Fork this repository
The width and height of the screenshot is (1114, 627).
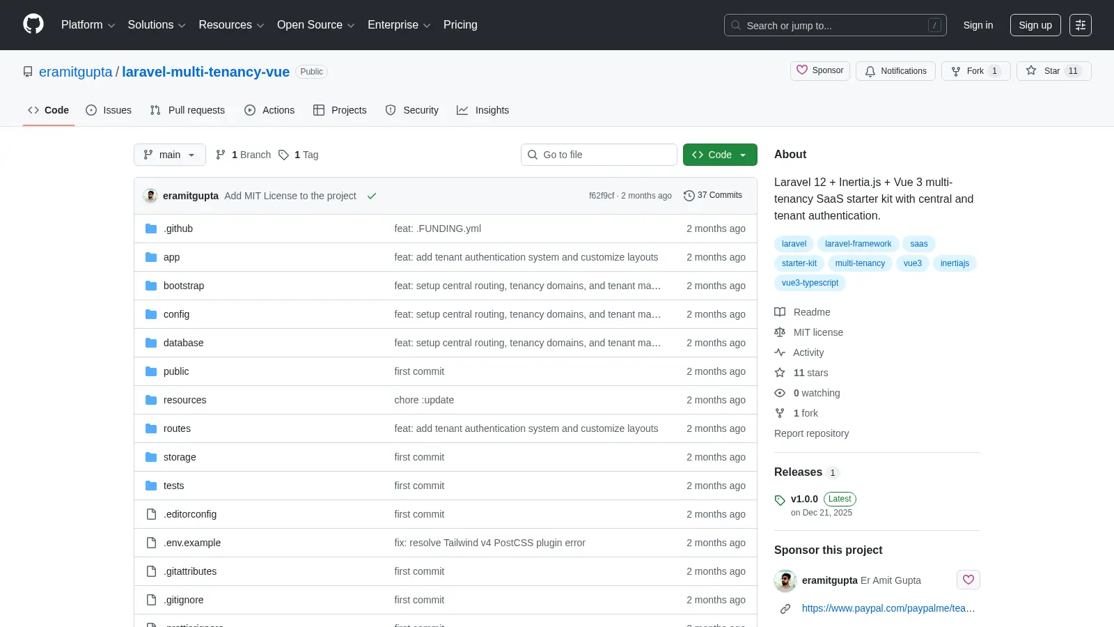[975, 71]
